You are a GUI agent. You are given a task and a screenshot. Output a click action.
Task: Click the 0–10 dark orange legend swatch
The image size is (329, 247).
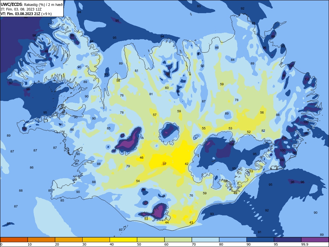point(14,240)
